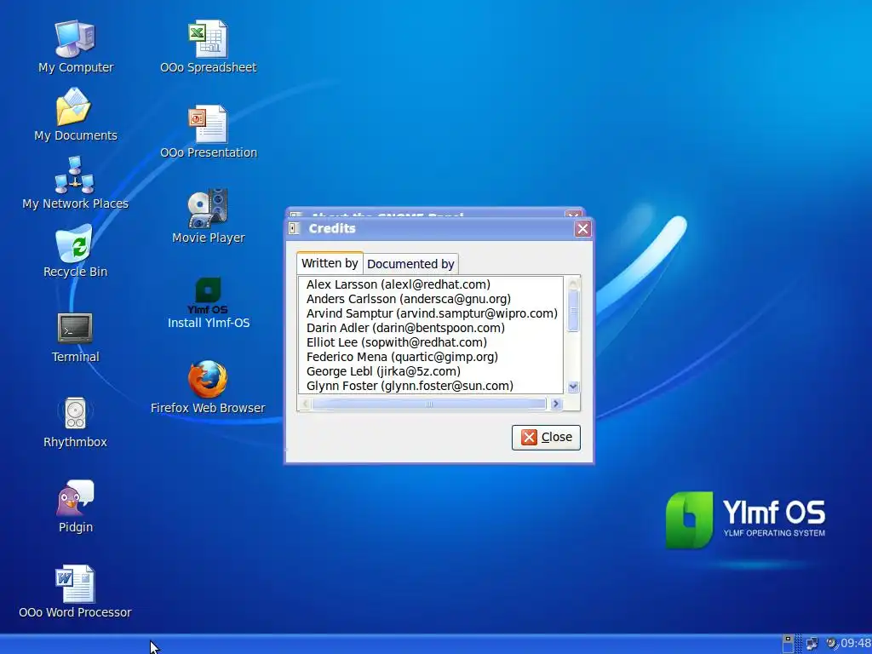Click the credits list scroll-up arrow

573,284
